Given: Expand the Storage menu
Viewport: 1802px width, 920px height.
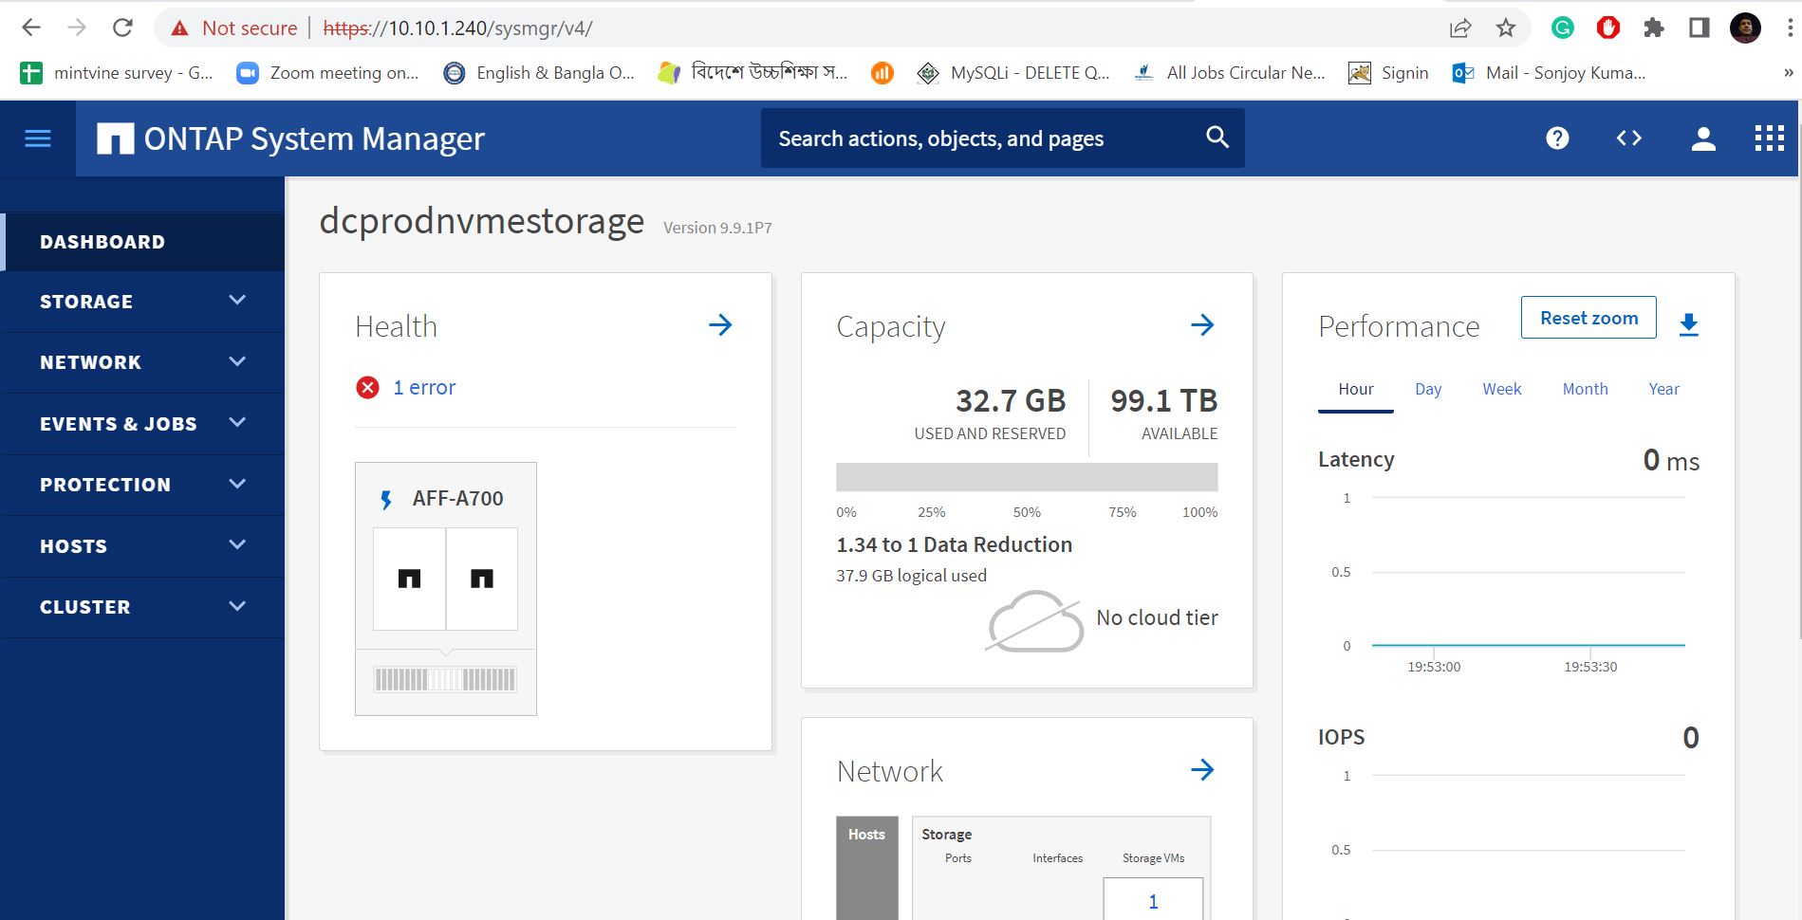Looking at the screenshot, I should (x=142, y=302).
